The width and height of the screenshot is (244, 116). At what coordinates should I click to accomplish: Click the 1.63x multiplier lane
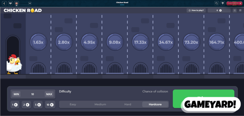pos(38,42)
